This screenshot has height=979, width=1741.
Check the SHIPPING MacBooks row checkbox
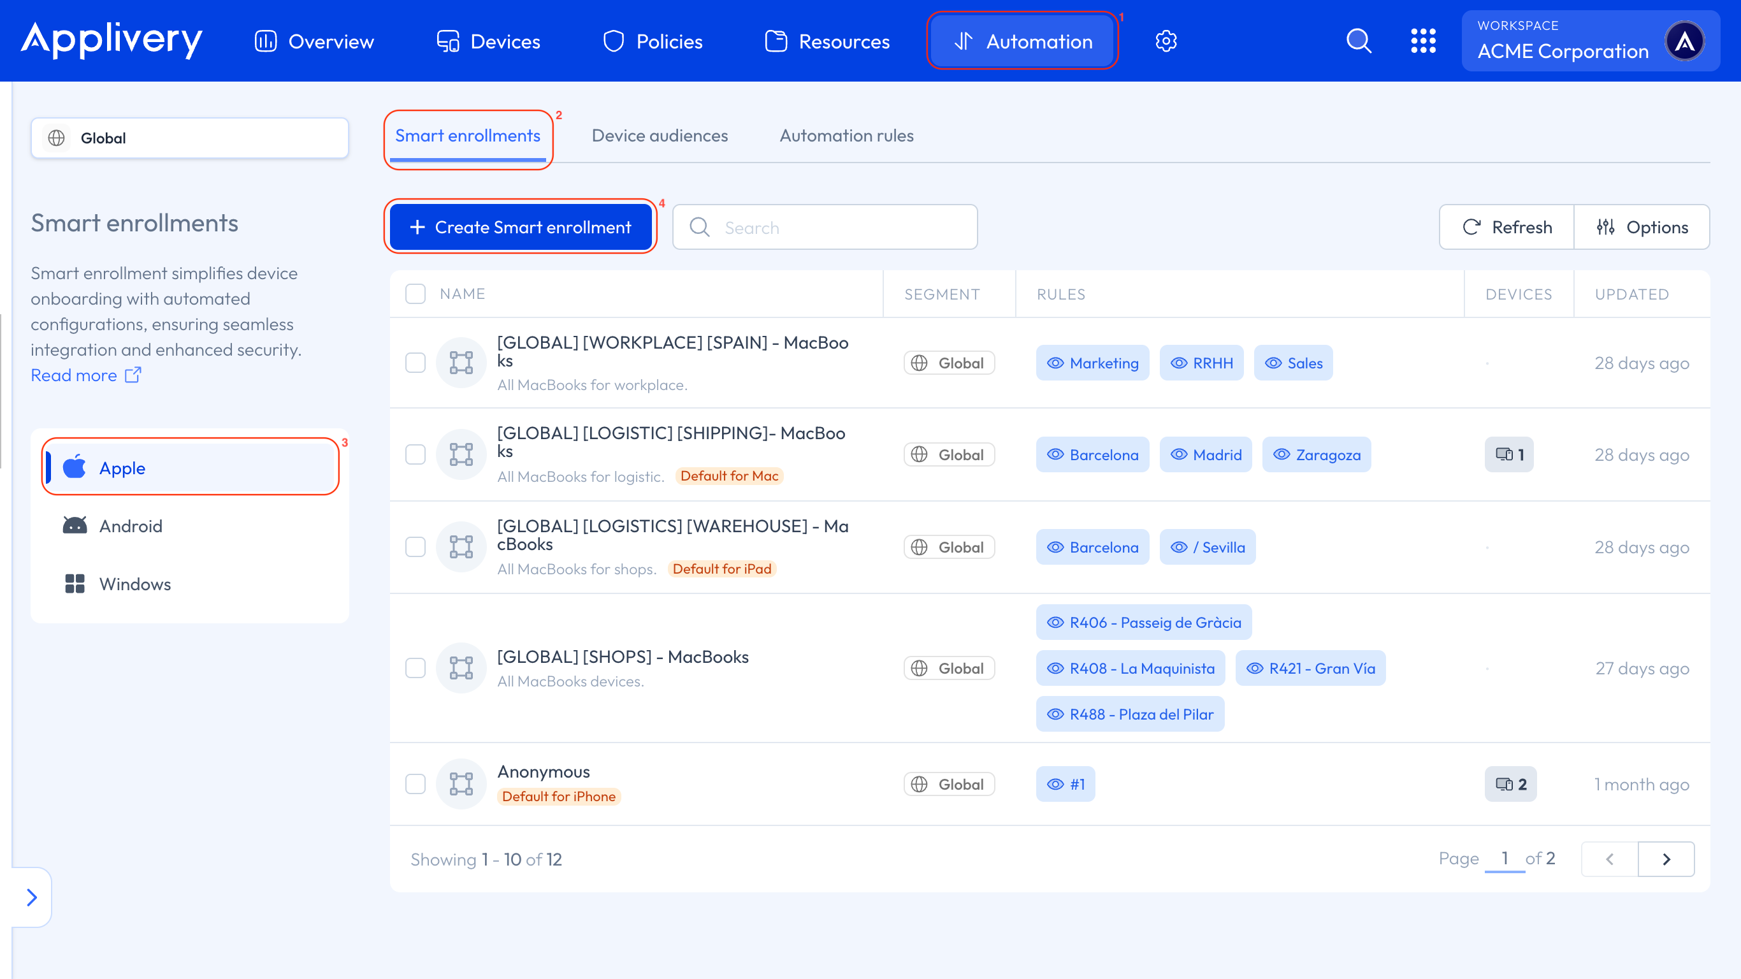pos(415,454)
